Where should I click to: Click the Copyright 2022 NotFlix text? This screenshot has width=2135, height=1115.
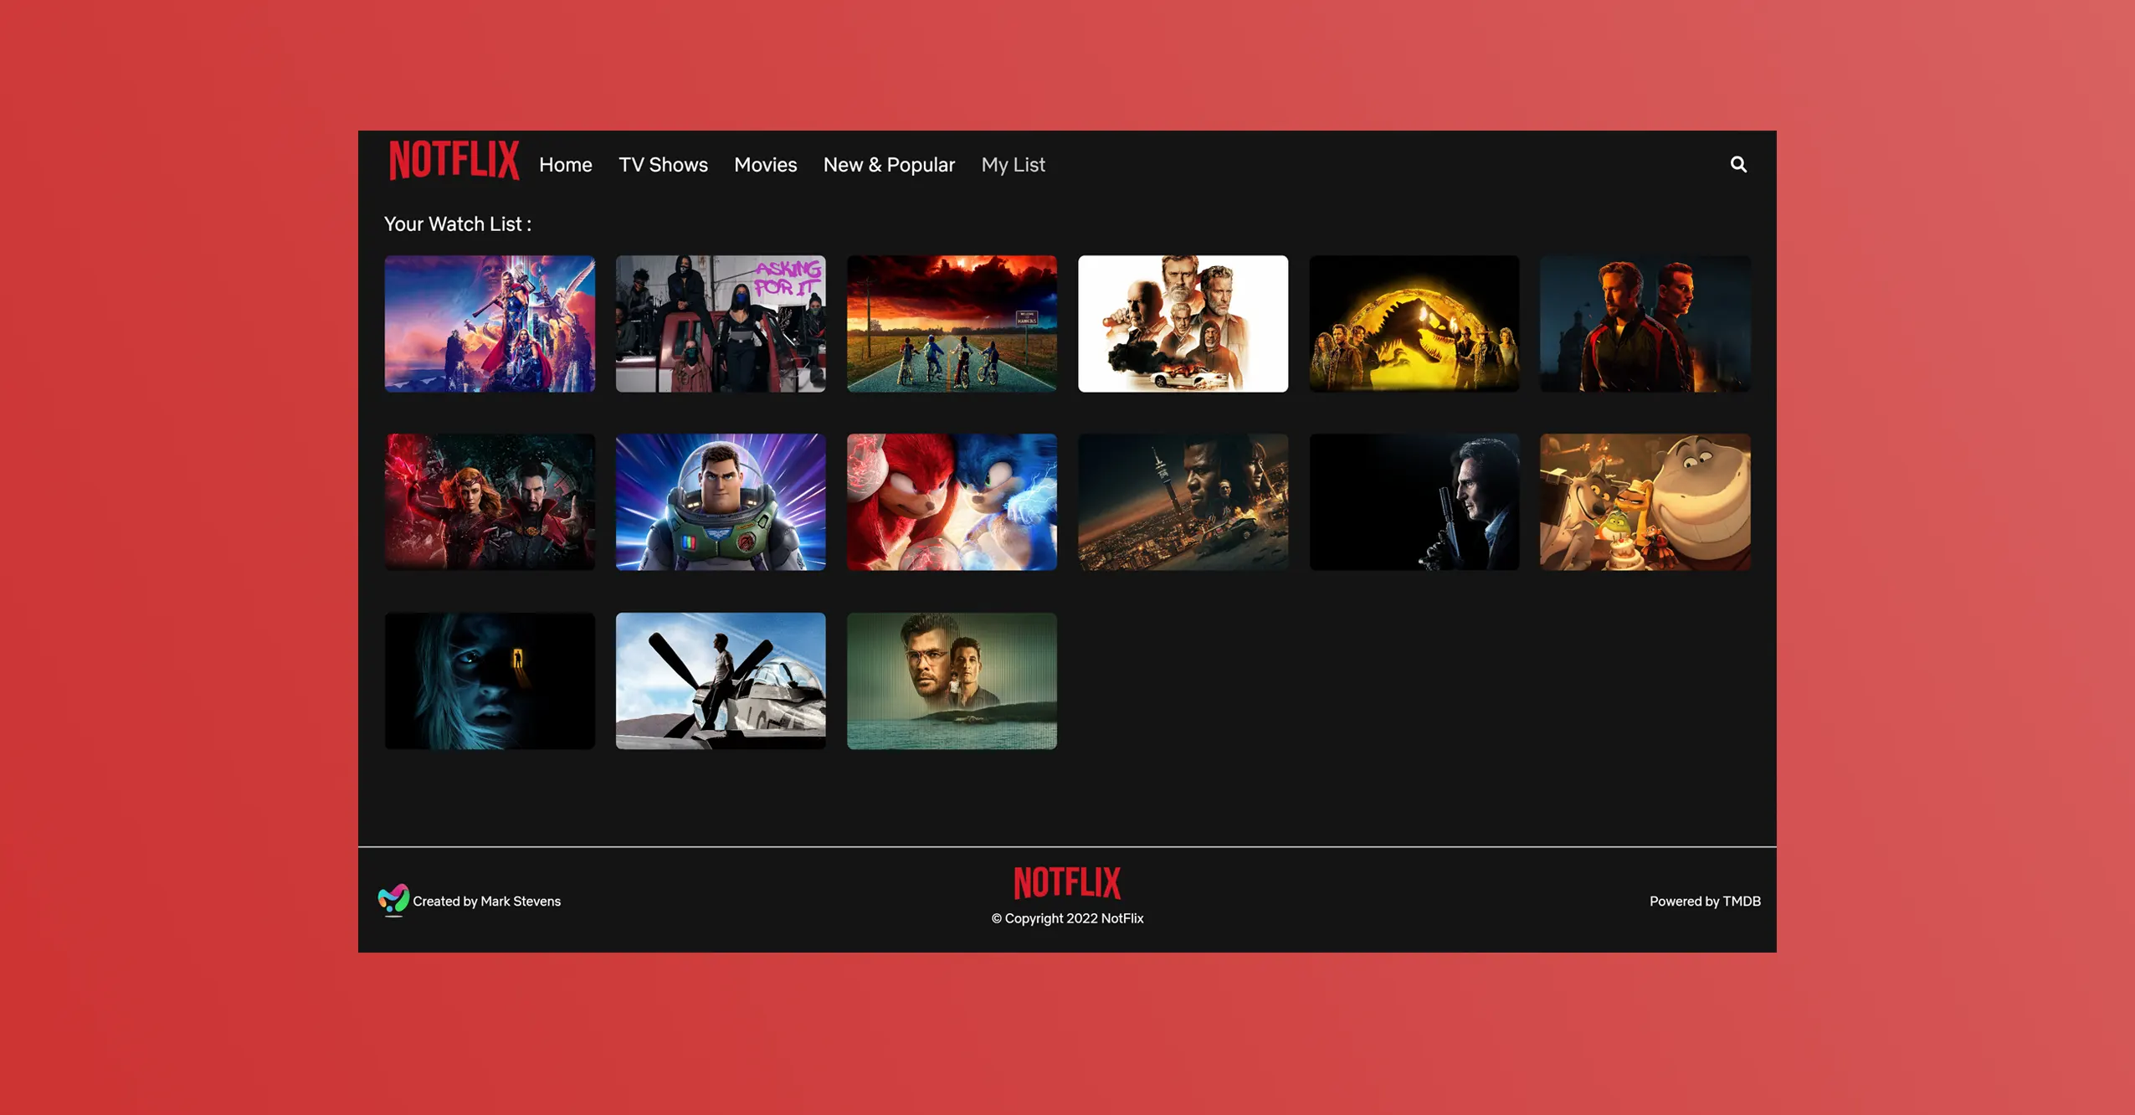pyautogui.click(x=1067, y=918)
